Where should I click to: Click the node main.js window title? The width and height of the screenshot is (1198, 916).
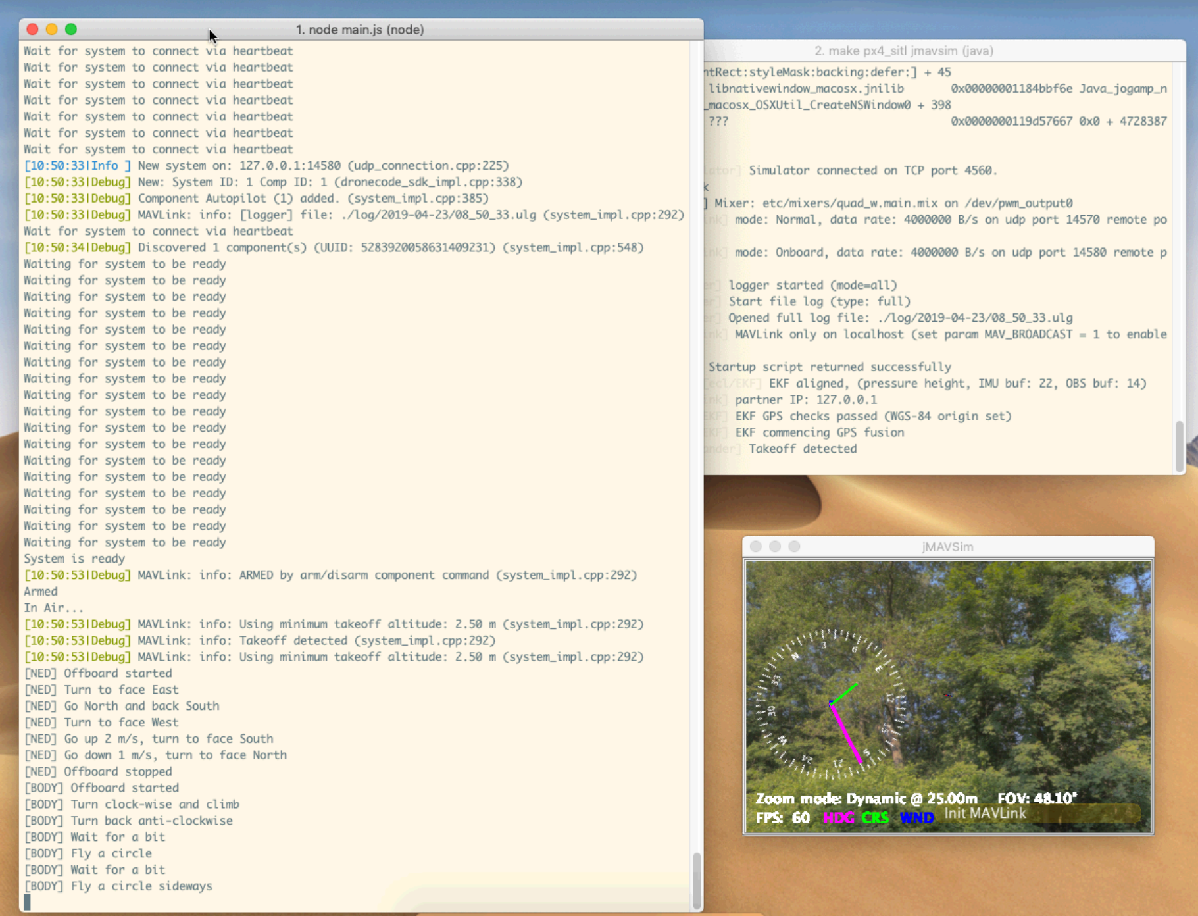(360, 30)
